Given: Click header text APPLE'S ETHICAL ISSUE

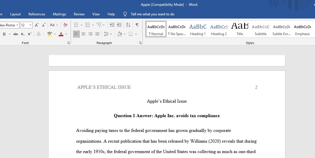Looking at the screenshot, I should 104,87.
